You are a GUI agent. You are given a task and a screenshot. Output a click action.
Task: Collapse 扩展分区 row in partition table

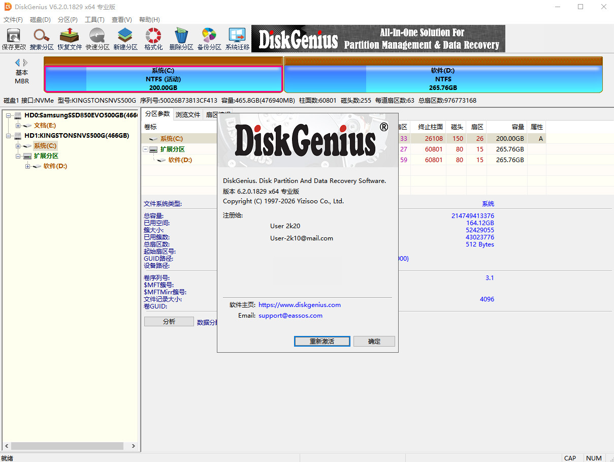click(146, 149)
